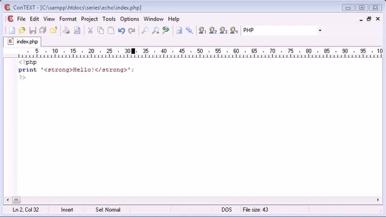Cut selection using the scissors icon
The image size is (386, 217).
[x=90, y=31]
